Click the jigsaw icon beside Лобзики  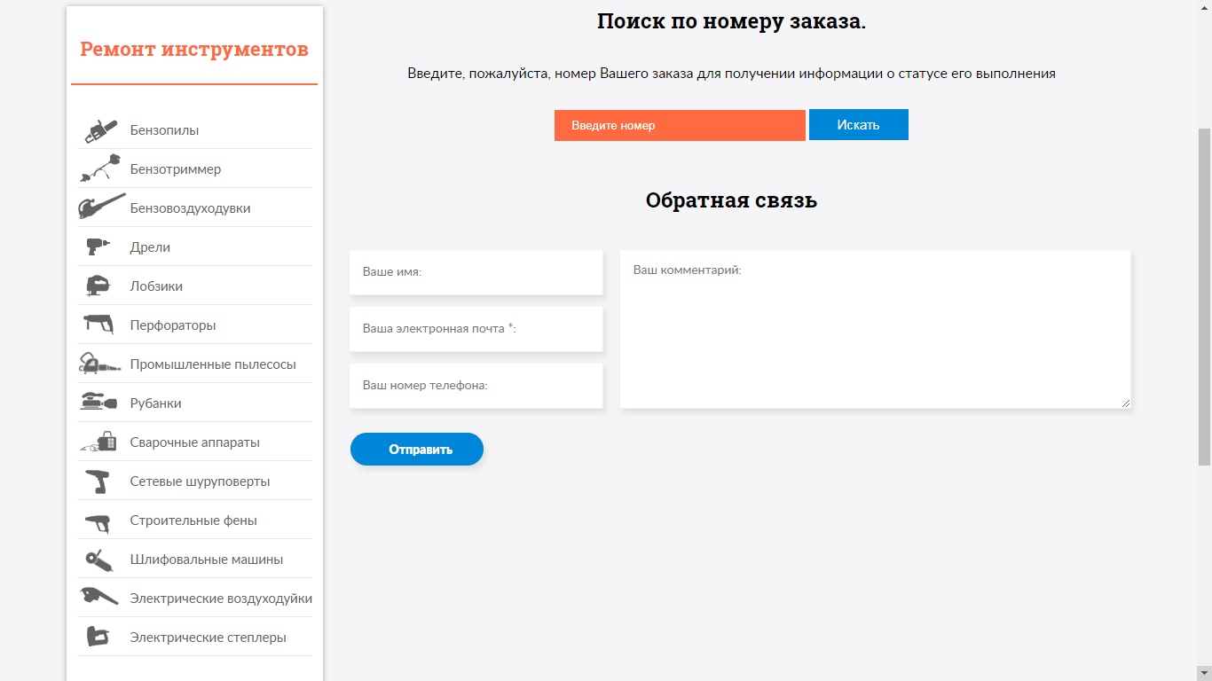click(x=98, y=286)
